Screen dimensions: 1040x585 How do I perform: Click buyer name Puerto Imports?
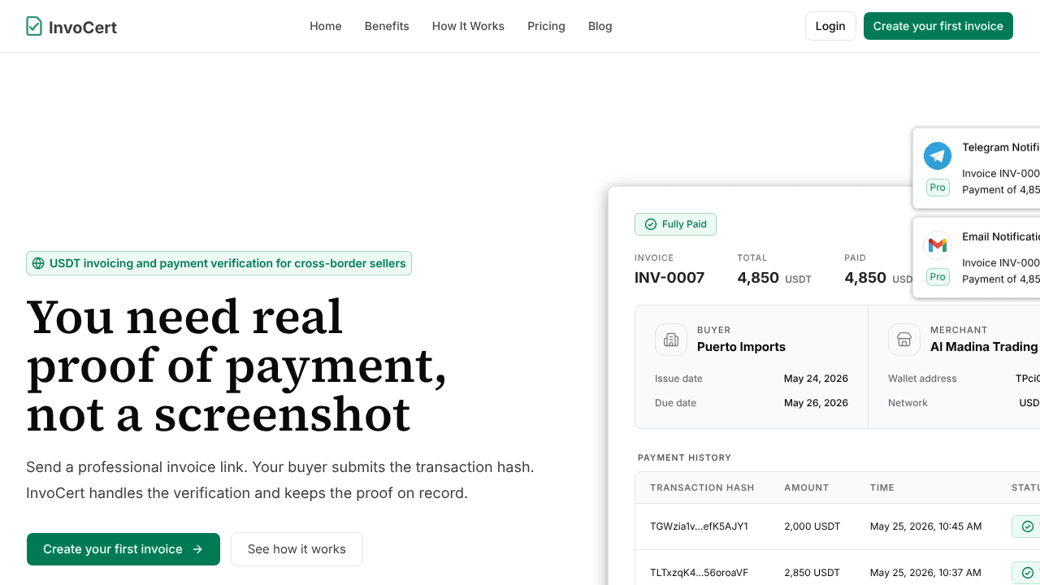(x=741, y=347)
